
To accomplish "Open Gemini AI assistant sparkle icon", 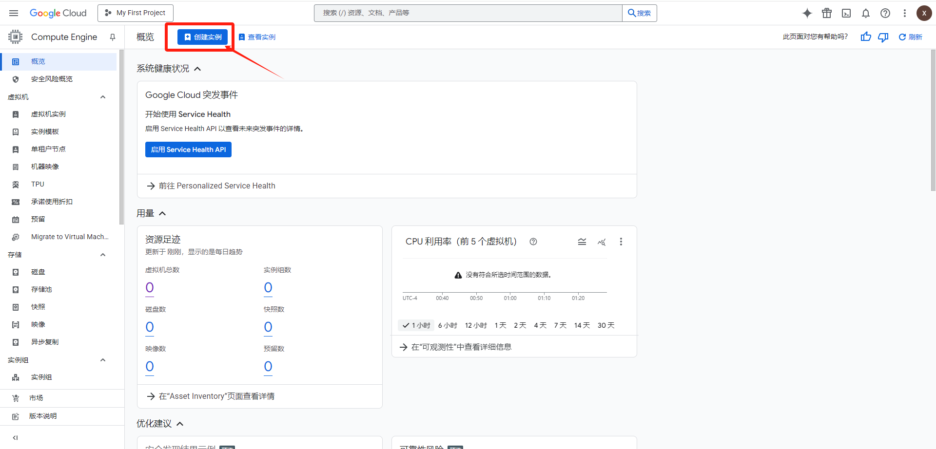I will 807,13.
